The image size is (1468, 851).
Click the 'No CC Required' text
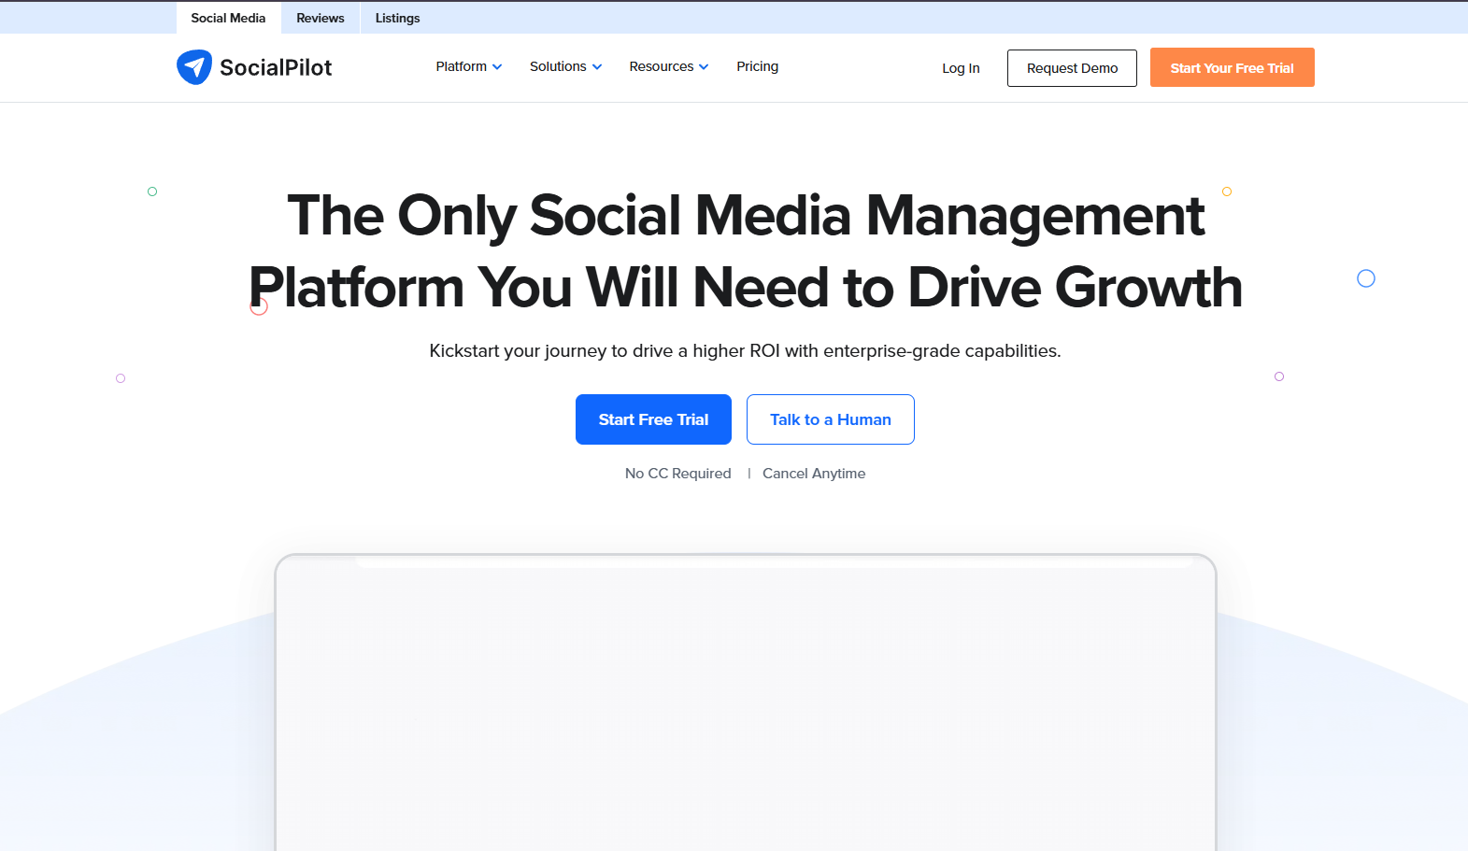point(678,474)
